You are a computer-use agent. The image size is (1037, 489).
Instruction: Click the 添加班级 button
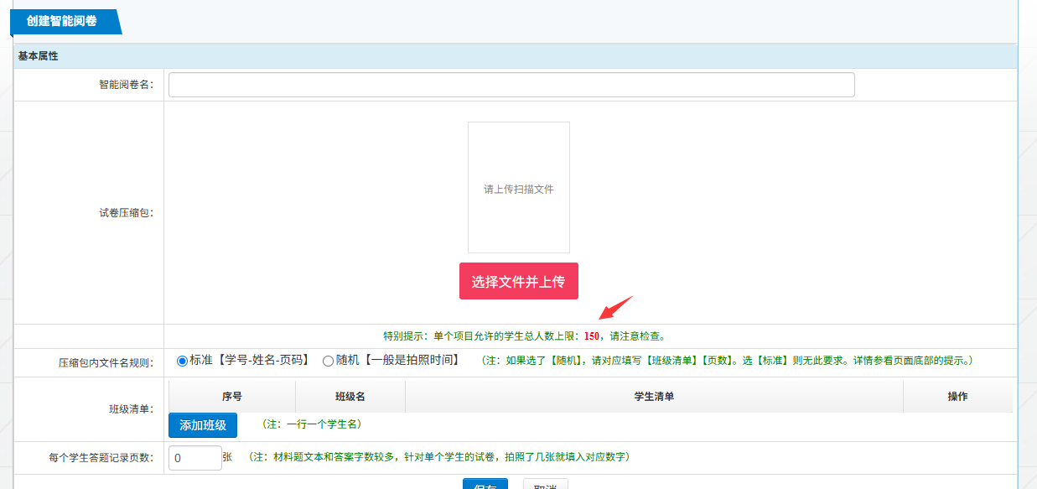pos(202,425)
